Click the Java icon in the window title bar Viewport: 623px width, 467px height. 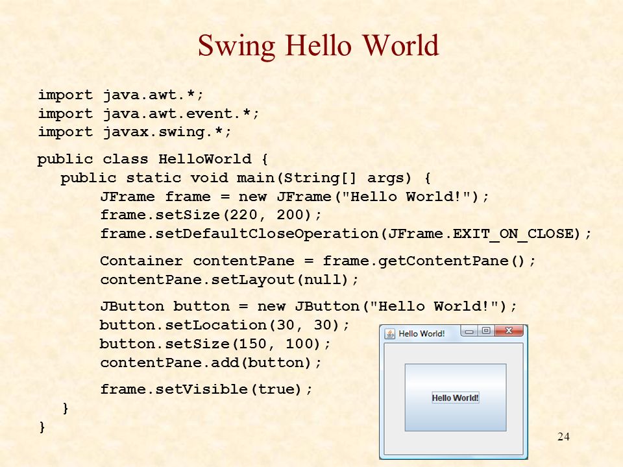[x=390, y=333]
